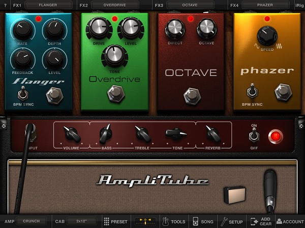Click the microphone in front of cabinet
Image resolution: width=305 pixels, height=228 pixels.
(x=270, y=191)
